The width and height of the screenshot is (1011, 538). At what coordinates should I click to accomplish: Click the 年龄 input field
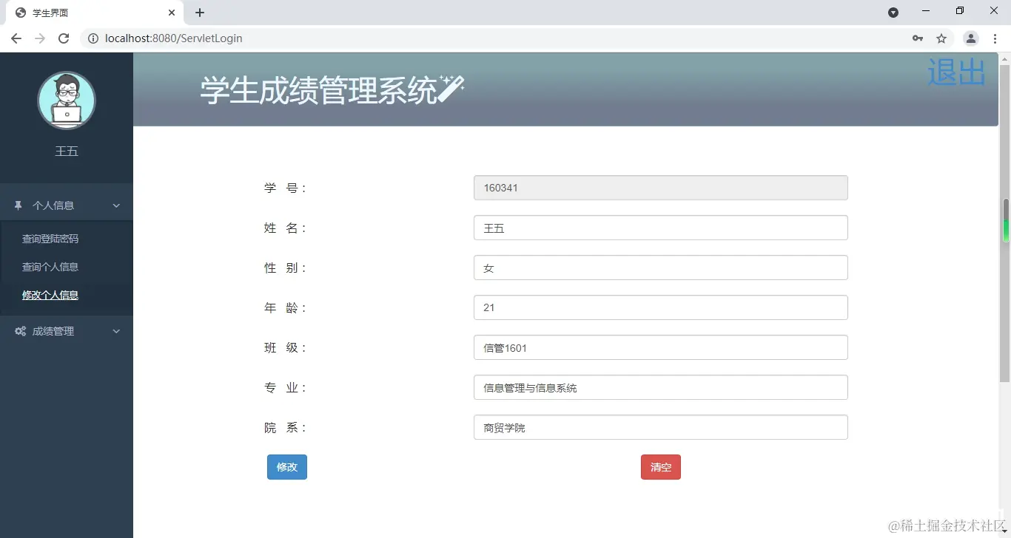(x=661, y=307)
